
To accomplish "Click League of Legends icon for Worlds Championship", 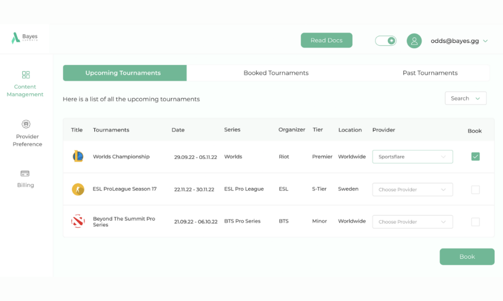I will (78, 156).
